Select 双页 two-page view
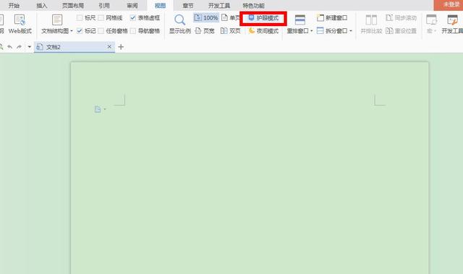463x274 pixels. tap(231, 30)
